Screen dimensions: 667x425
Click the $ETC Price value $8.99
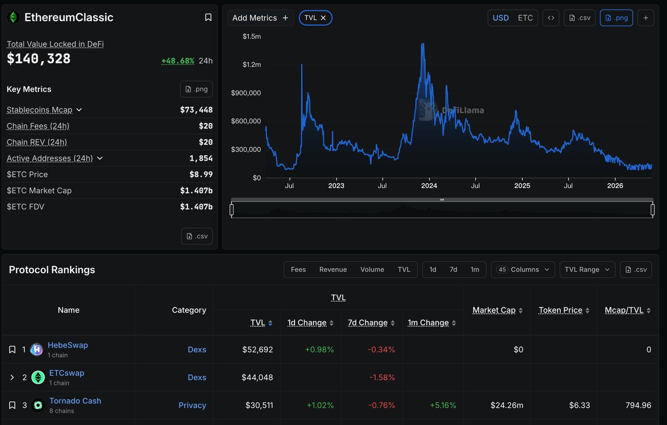click(x=201, y=175)
